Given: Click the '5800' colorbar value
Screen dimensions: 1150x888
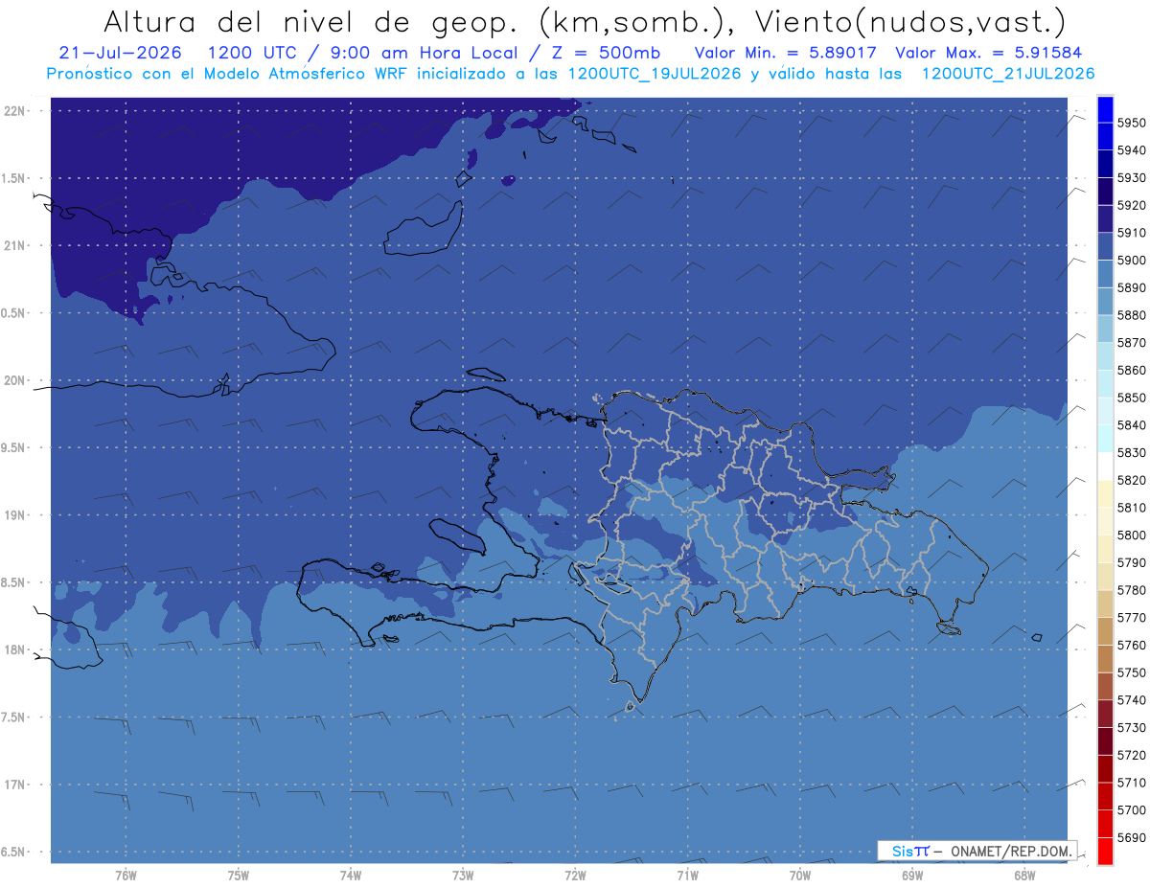Looking at the screenshot, I should pyautogui.click(x=1132, y=535).
